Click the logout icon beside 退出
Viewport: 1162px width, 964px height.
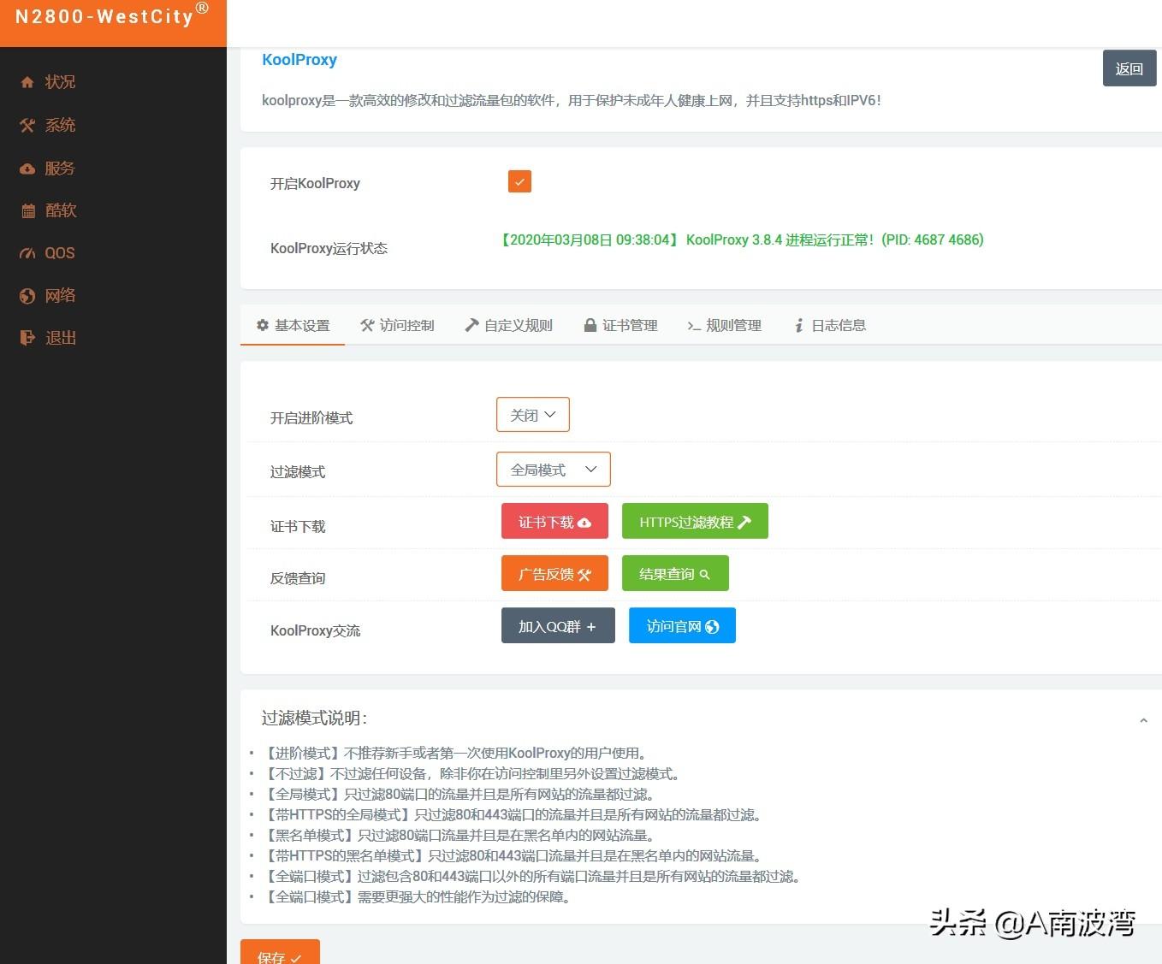pos(27,338)
